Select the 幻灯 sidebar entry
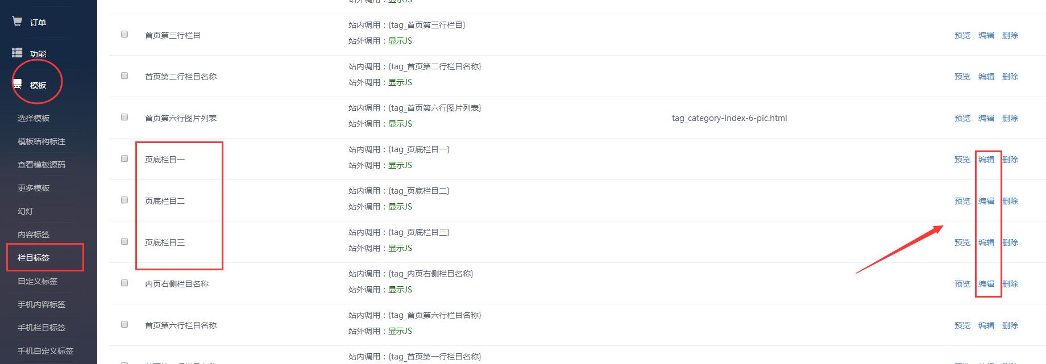 pos(26,211)
